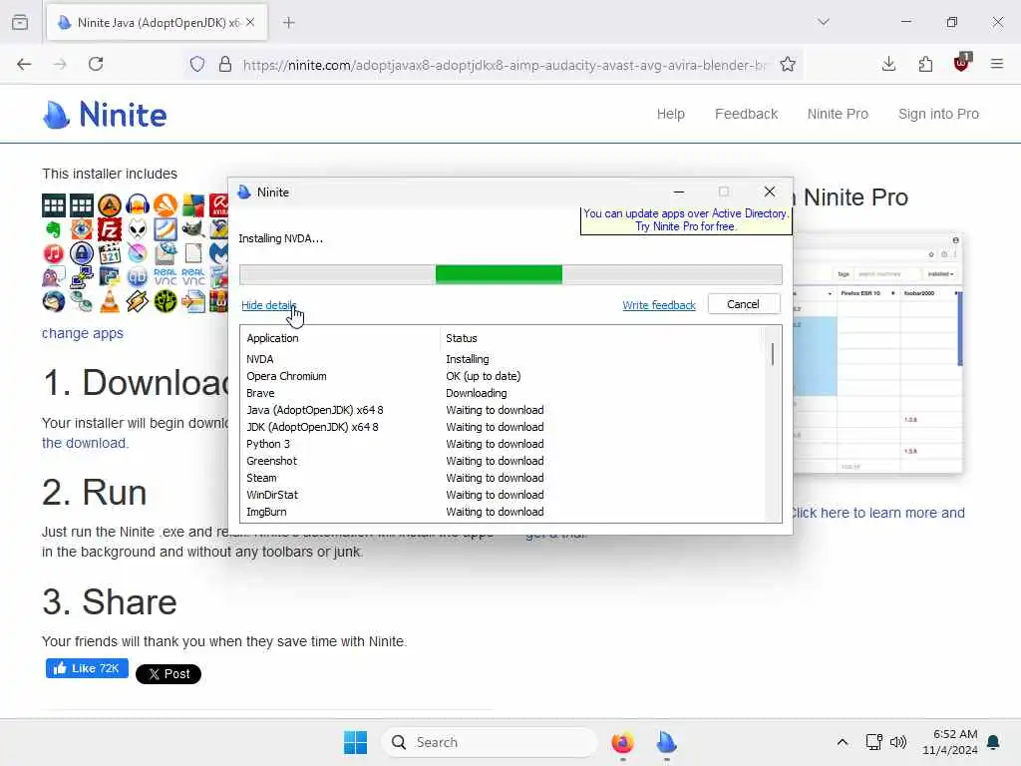Viewport: 1021px width, 766px height.
Task: Select the NVDA row in the list
Action: click(x=501, y=359)
